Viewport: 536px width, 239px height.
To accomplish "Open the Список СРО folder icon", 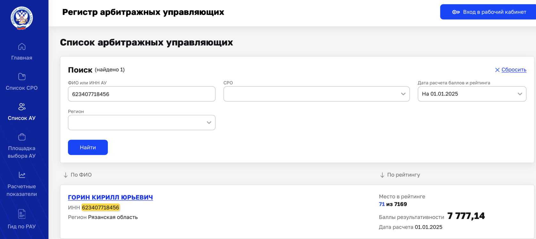I will tap(22, 77).
